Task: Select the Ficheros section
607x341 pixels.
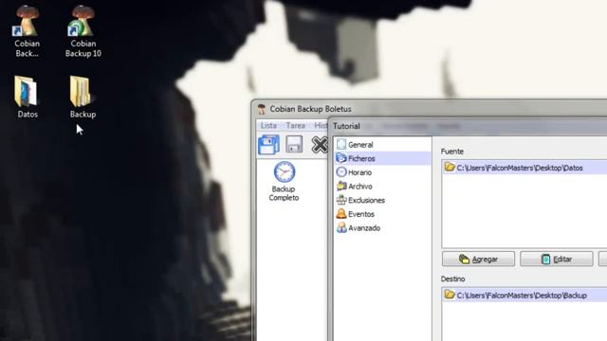Action: point(382,158)
